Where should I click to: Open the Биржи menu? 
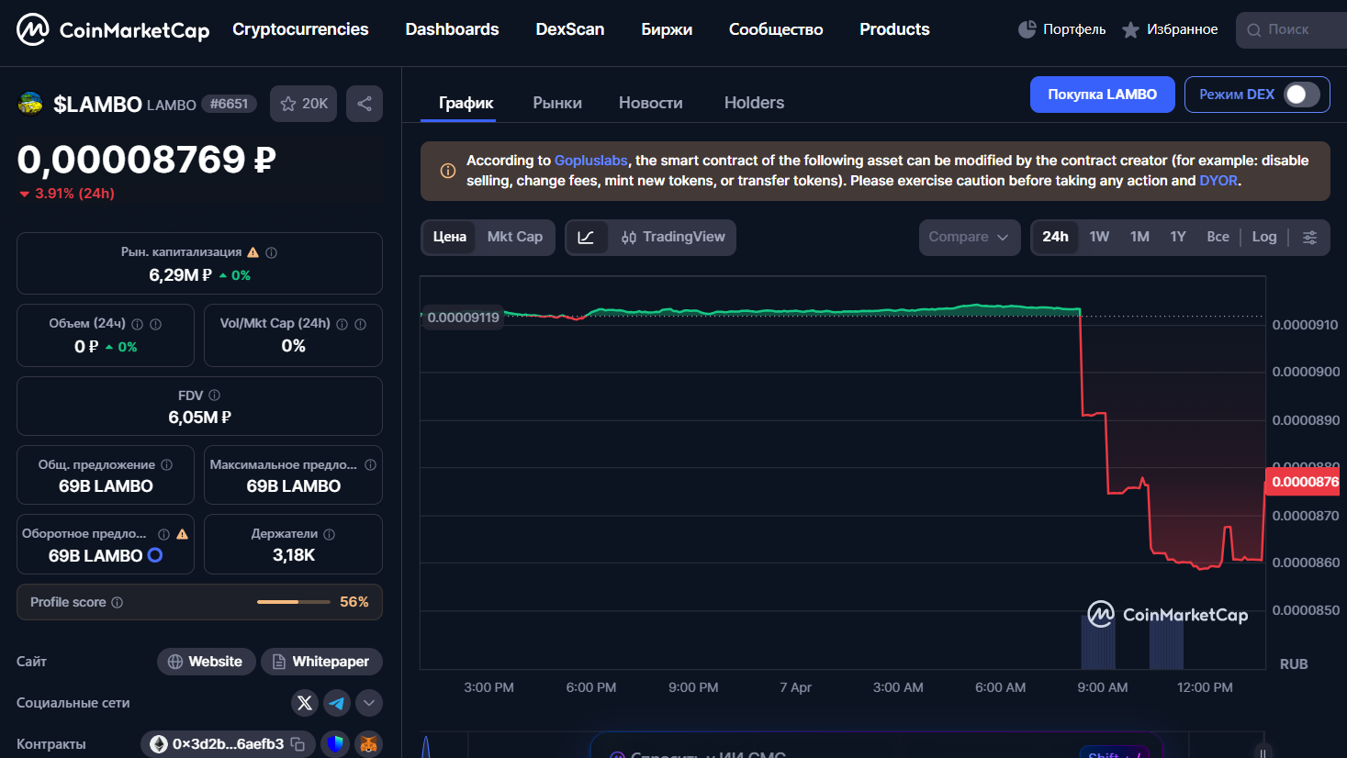click(x=667, y=29)
